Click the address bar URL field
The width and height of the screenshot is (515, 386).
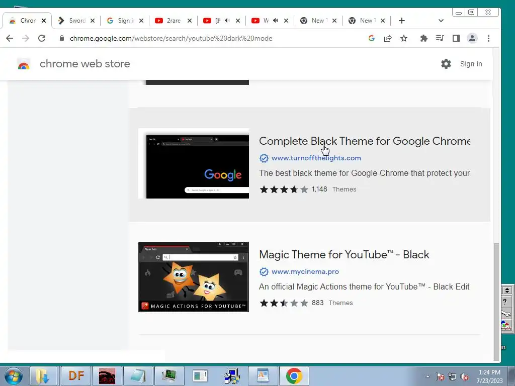point(210,38)
